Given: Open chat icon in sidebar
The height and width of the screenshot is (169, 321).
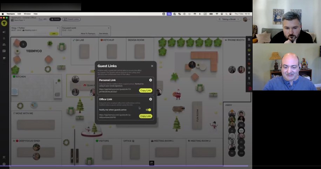Looking at the screenshot, I should pos(4,51).
